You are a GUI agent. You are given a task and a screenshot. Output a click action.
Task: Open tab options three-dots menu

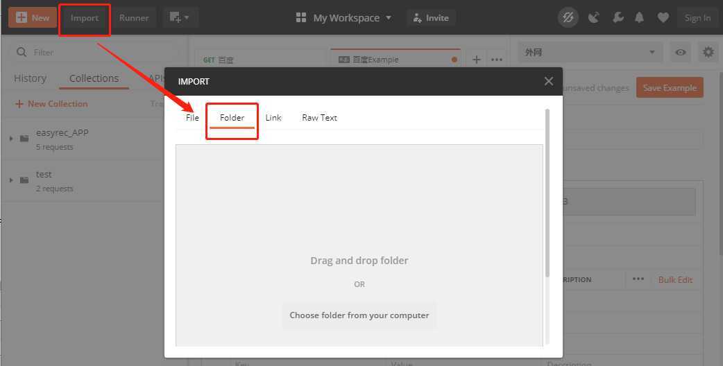pyautogui.click(x=497, y=60)
